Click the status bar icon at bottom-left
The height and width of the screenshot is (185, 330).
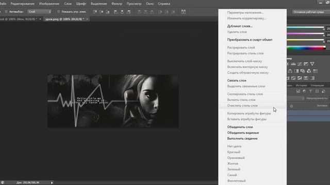pos(3,183)
